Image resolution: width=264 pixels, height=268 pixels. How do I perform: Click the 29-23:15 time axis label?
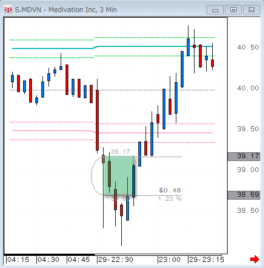tap(207, 260)
